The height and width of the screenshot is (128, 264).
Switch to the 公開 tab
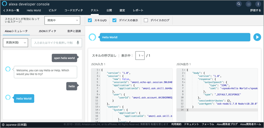click(109, 11)
